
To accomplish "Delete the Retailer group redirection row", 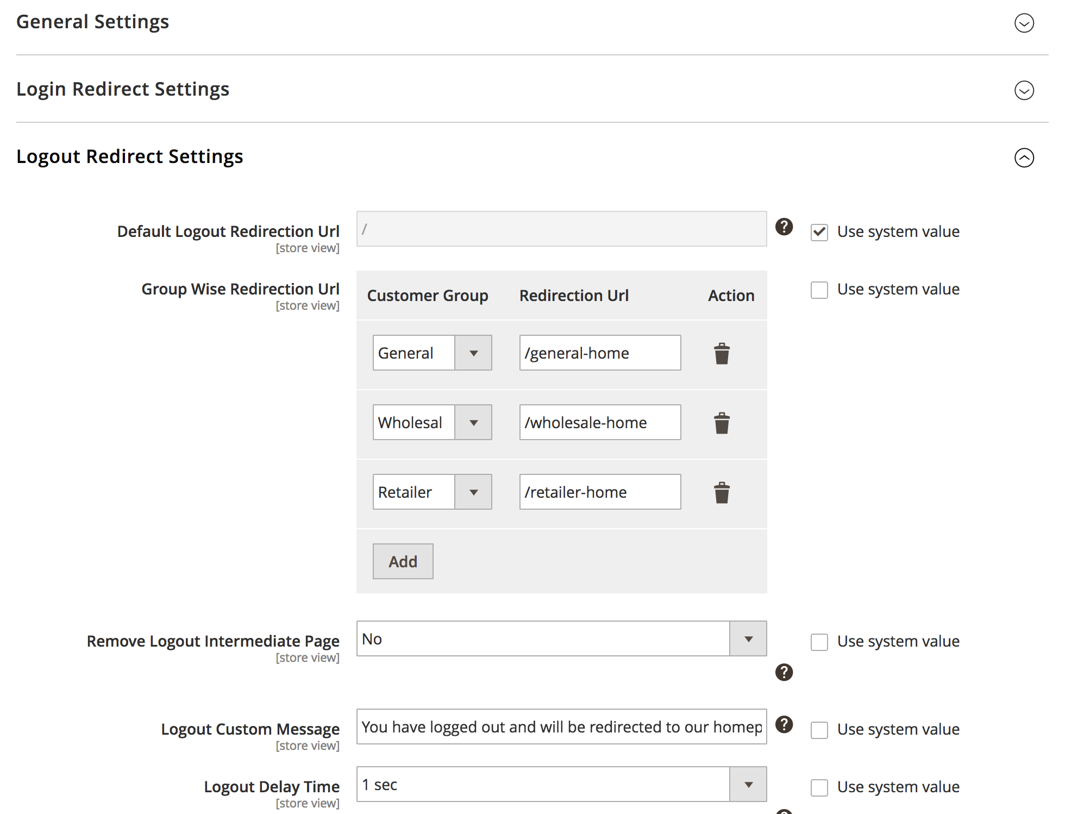I will click(722, 492).
